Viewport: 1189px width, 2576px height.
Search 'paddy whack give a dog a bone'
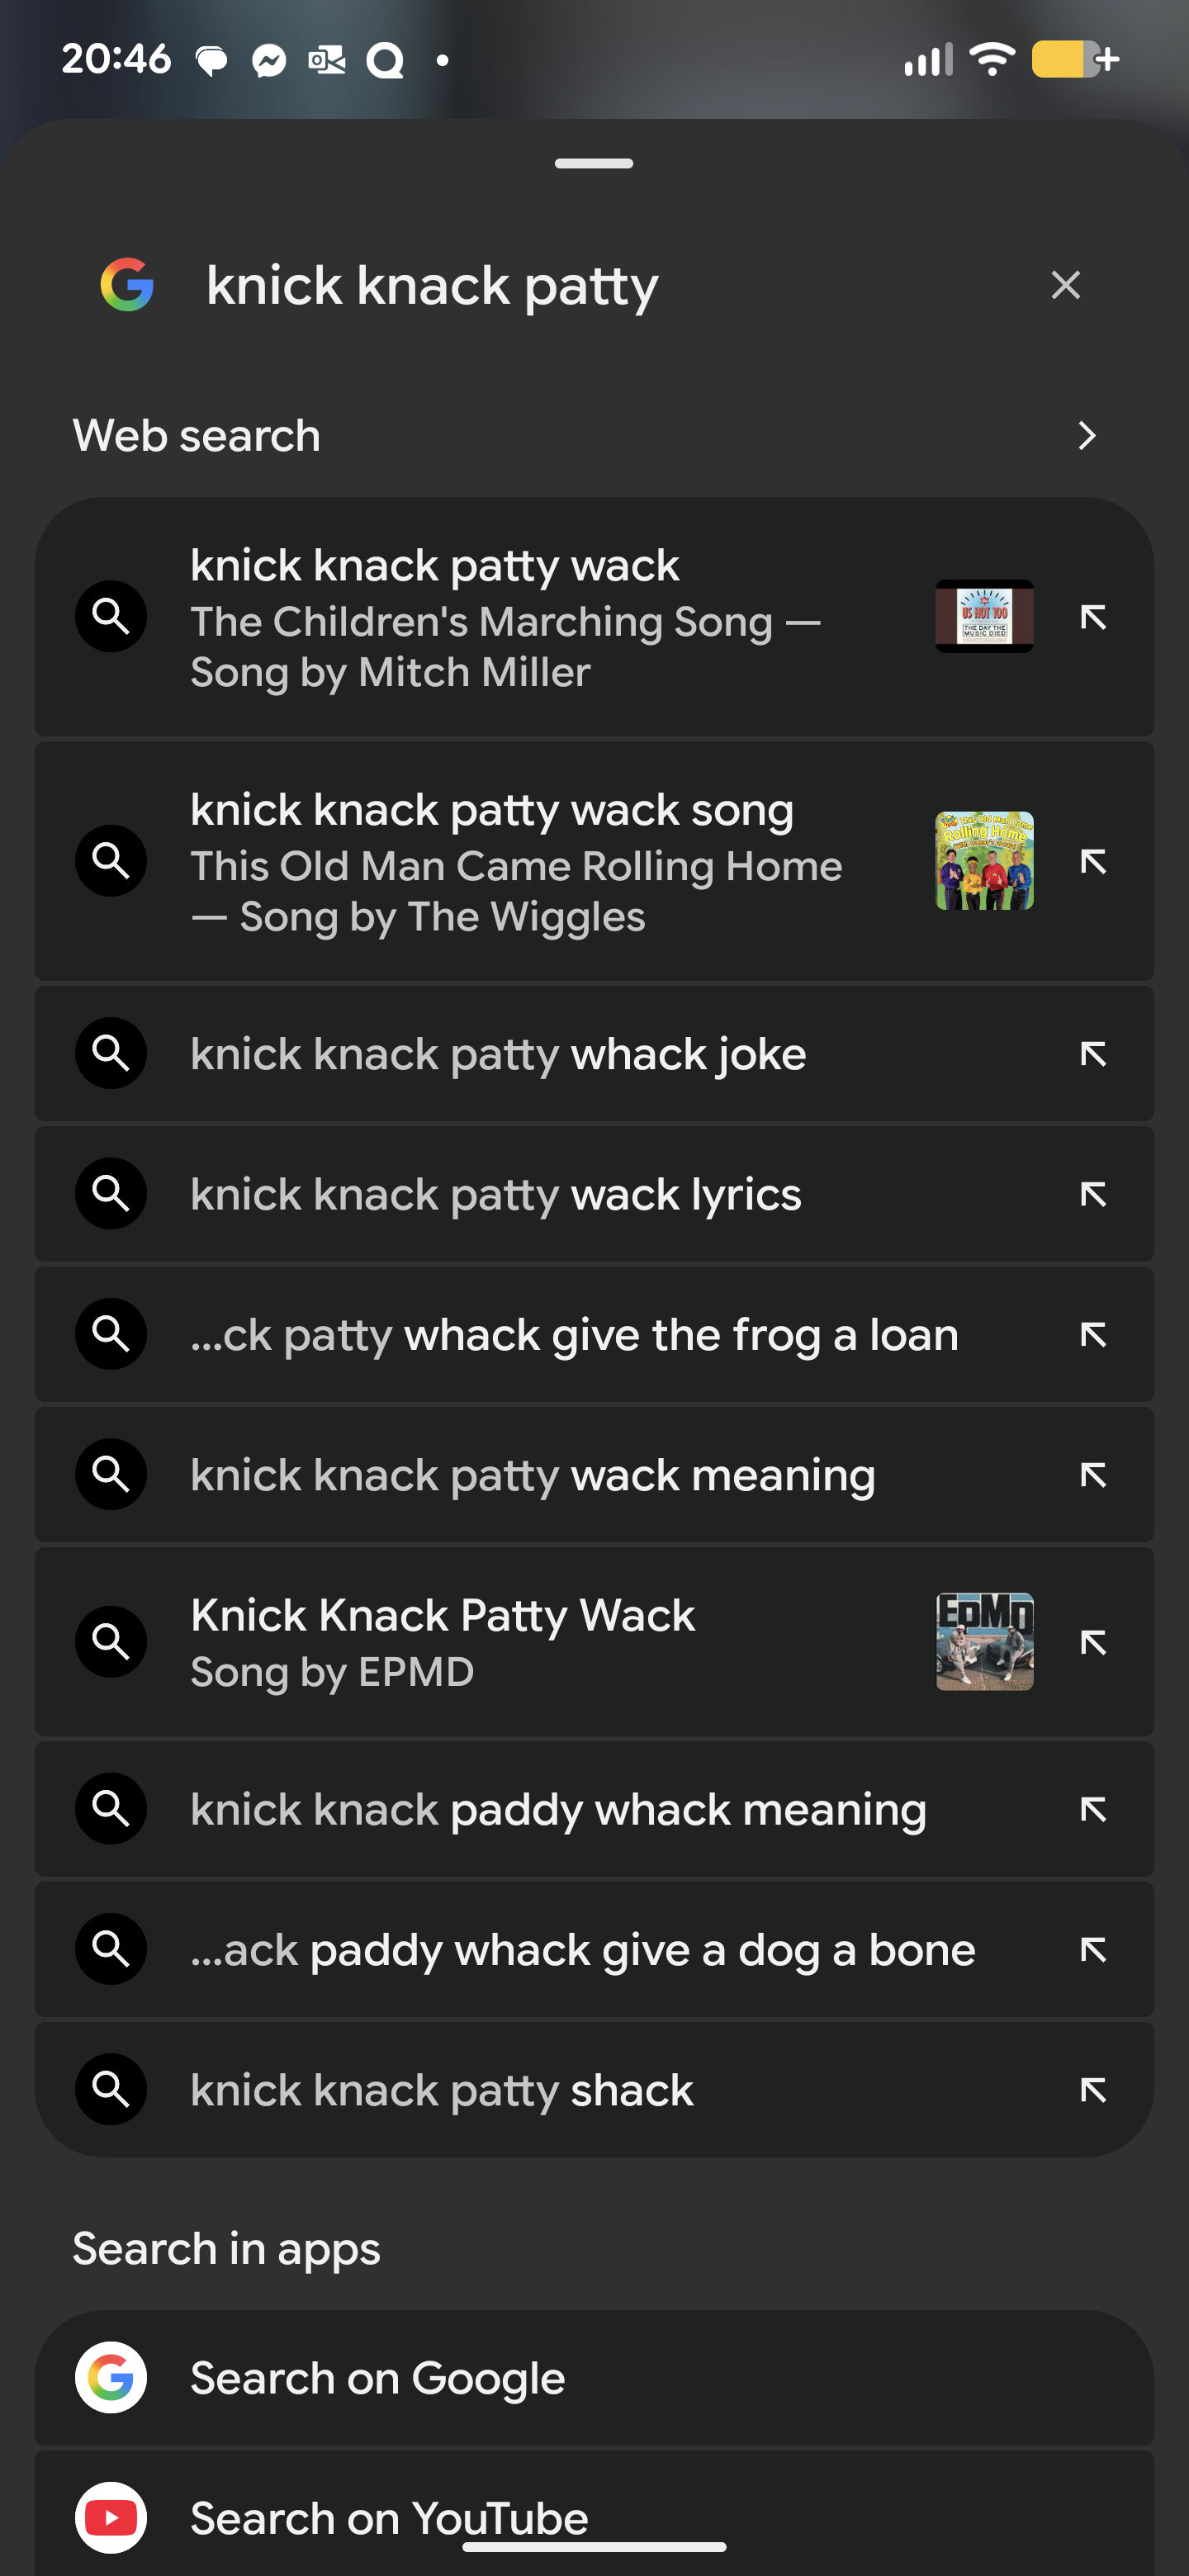[582, 1949]
